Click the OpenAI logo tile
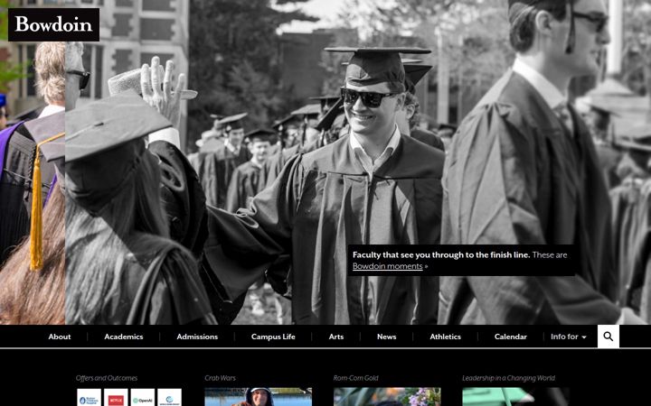 pos(143,397)
